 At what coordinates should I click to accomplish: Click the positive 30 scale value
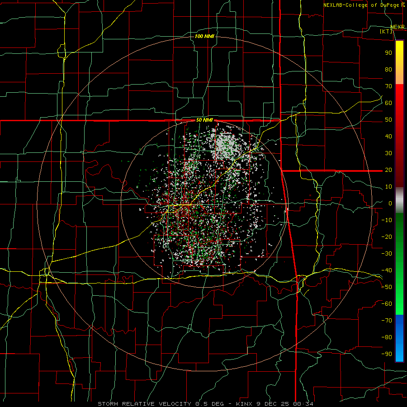pos(388,153)
